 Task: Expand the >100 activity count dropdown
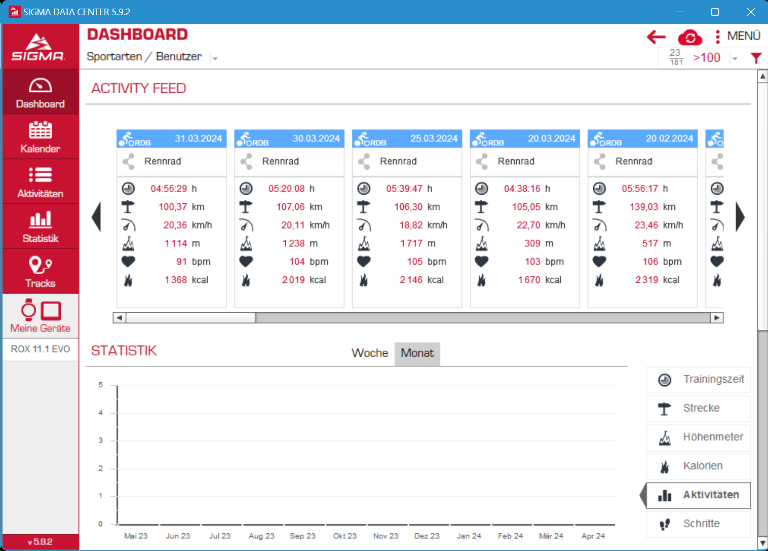734,59
